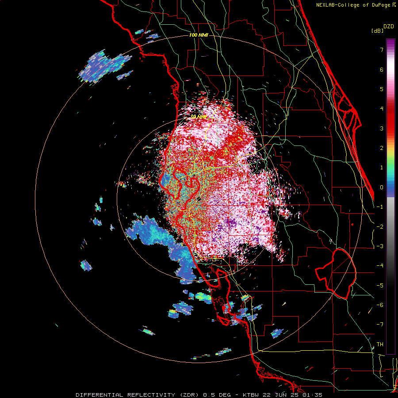
Task: Click the TH threshold label on colorbar
Action: tap(380, 344)
